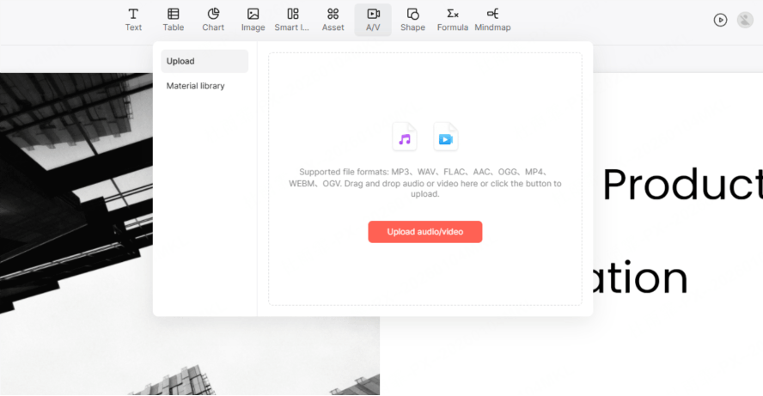Click the supported file formats description text
Viewport: 763px width, 396px height.
click(x=424, y=183)
